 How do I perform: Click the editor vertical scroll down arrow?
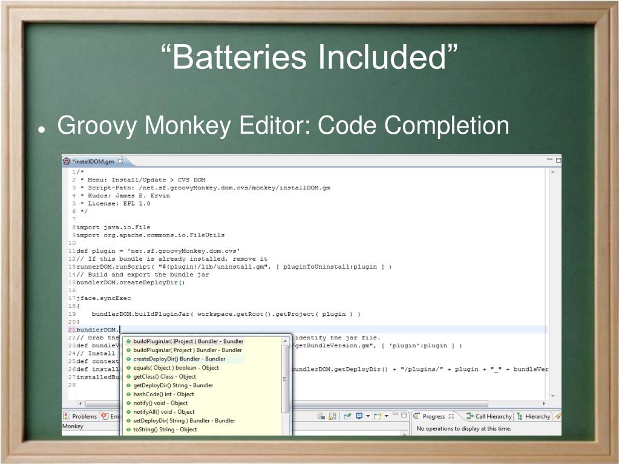[x=552, y=396]
